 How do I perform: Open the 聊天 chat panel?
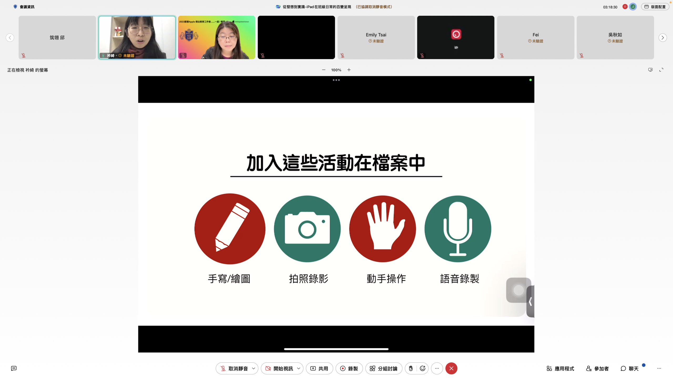point(630,369)
